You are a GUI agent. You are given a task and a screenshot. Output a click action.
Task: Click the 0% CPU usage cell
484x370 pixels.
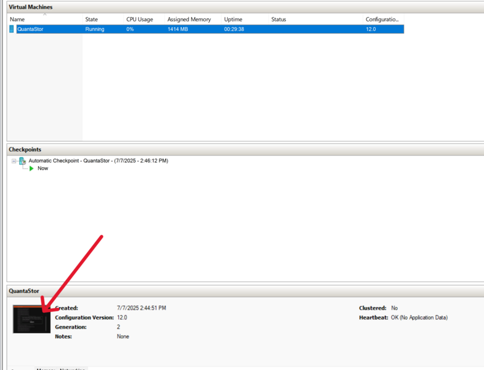coord(130,29)
